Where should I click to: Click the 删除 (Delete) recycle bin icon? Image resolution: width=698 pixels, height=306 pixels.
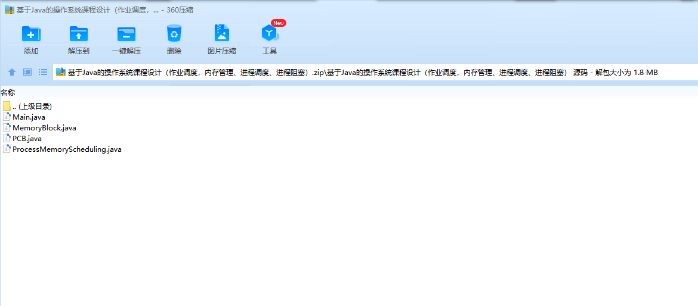pos(174,34)
